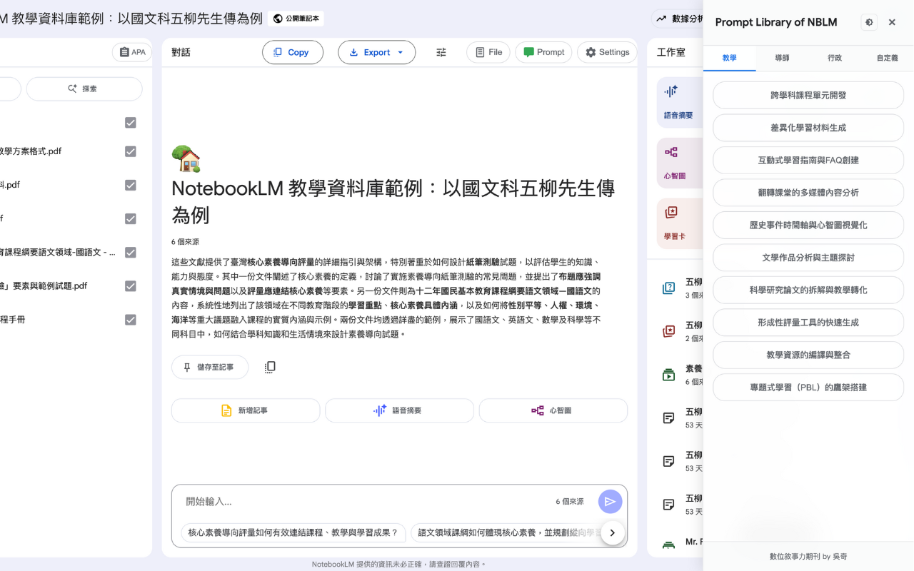Pin the summary using the 儲存至記事 icon
This screenshot has height=571, width=914.
pos(209,367)
